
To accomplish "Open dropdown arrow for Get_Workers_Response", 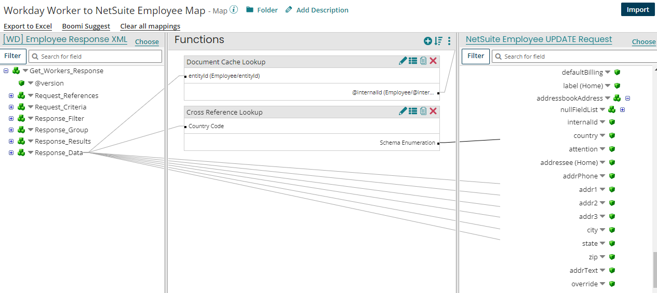I will 25,71.
